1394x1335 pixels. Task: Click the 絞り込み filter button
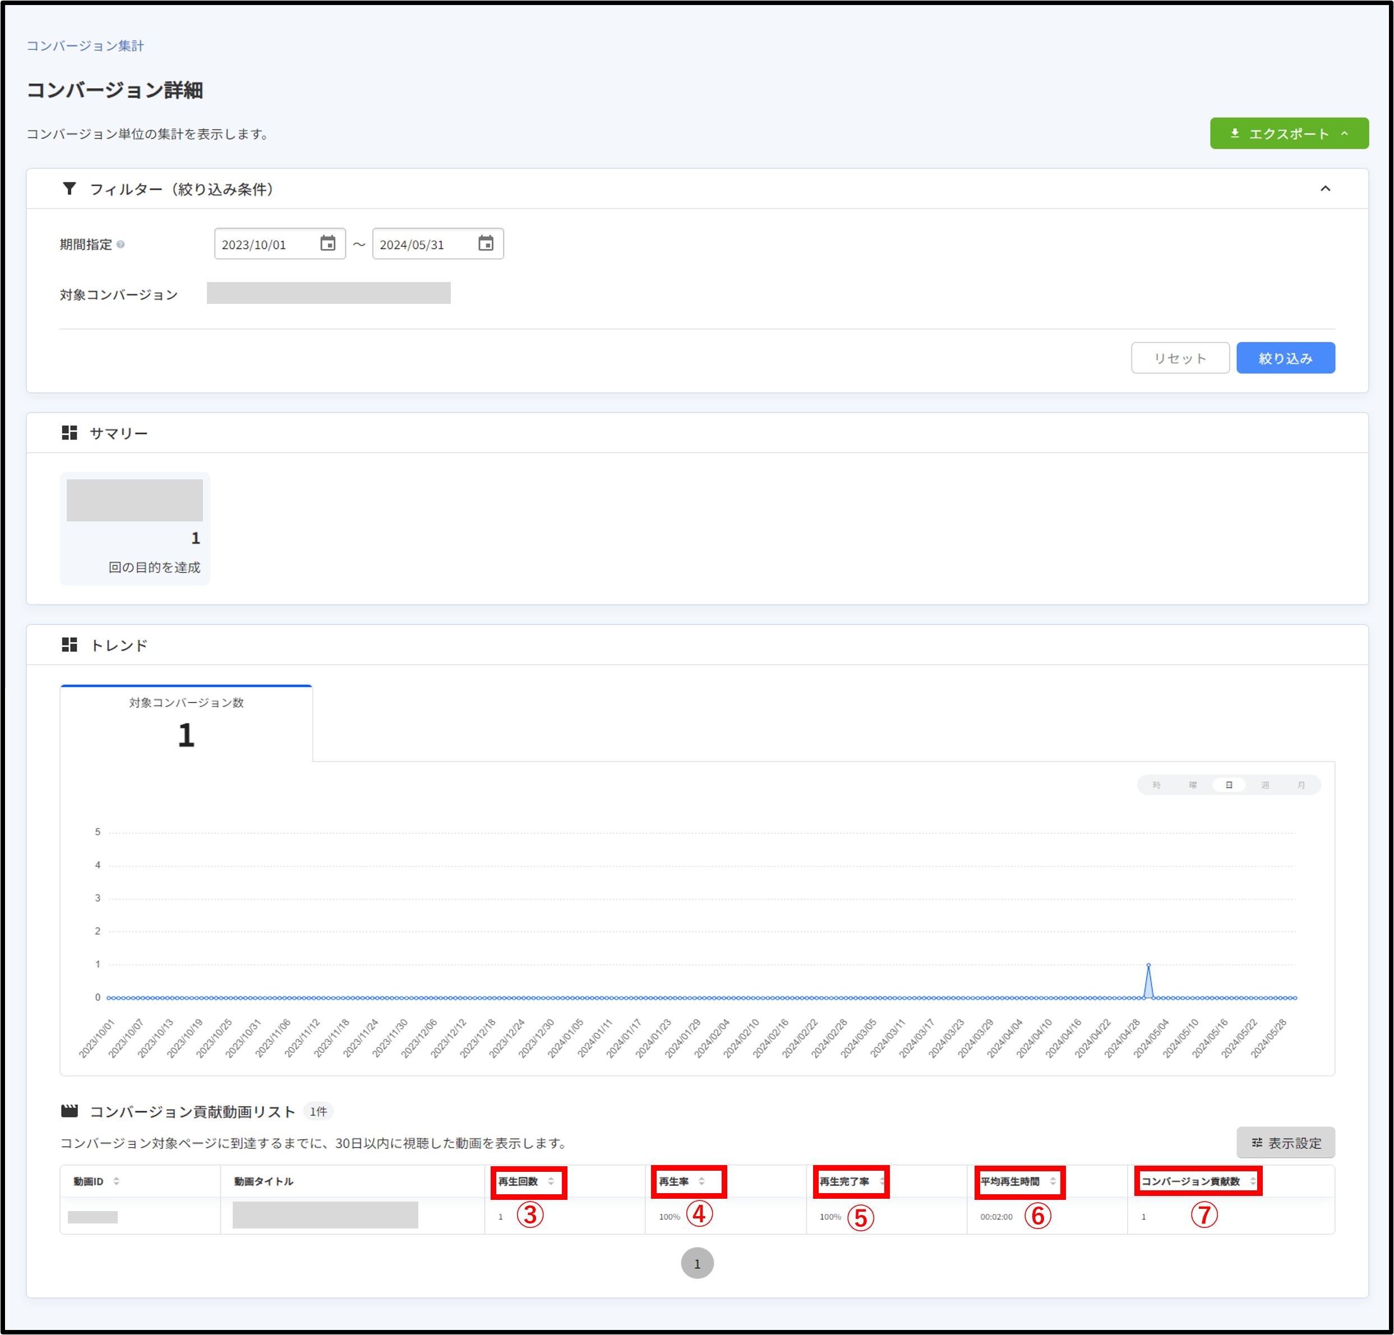click(x=1285, y=358)
